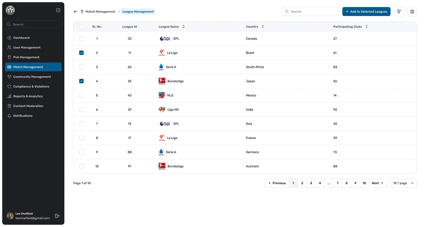Go to the Next page
This screenshot has width=426, height=227.
[377, 183]
